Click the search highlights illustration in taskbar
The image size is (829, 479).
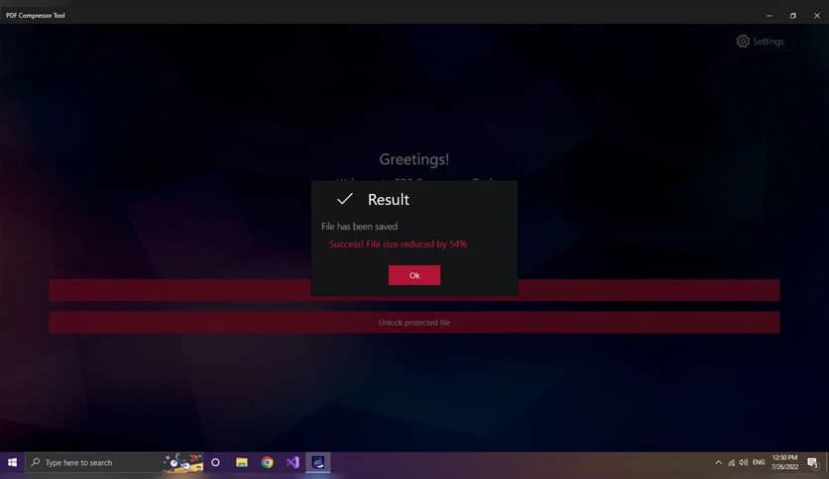tap(182, 462)
